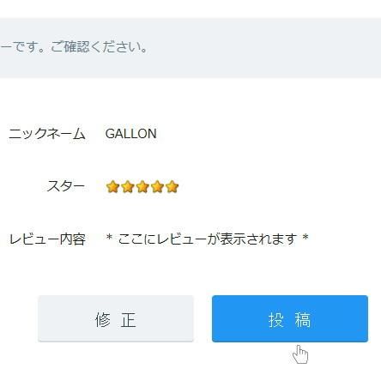Click the leading asterisk in the review text
This screenshot has width=381, height=381.
tap(109, 237)
